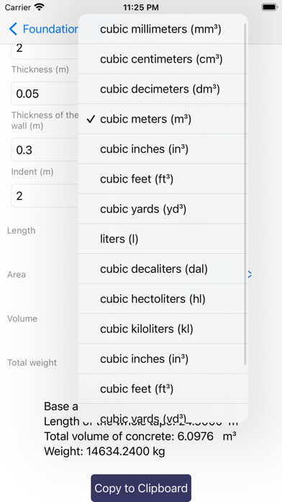
Task: Choose cubic millimeters (mm³) unit
Action: click(x=163, y=29)
